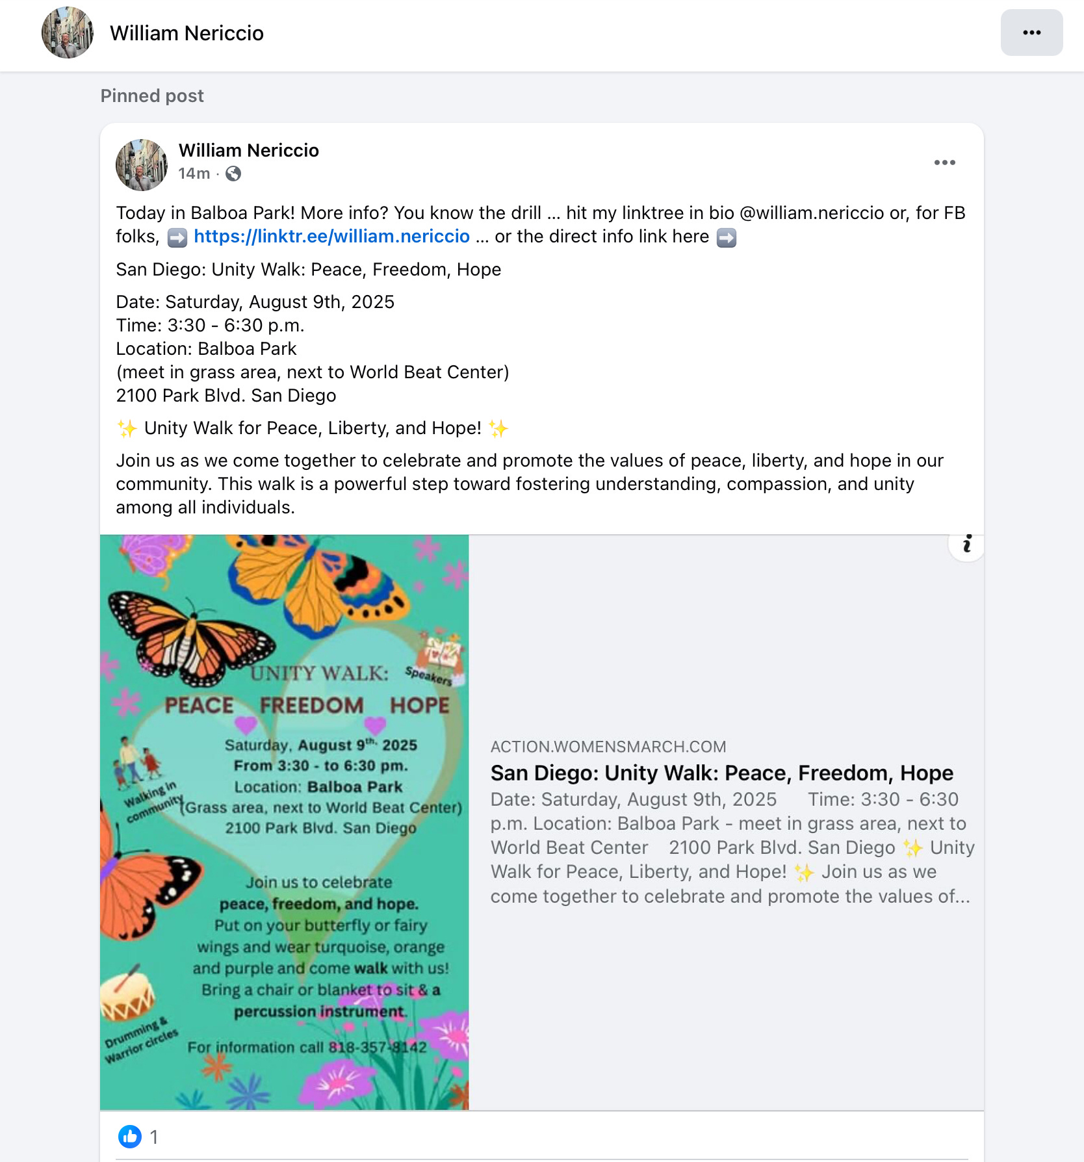Click the globe public-visibility icon

233,174
